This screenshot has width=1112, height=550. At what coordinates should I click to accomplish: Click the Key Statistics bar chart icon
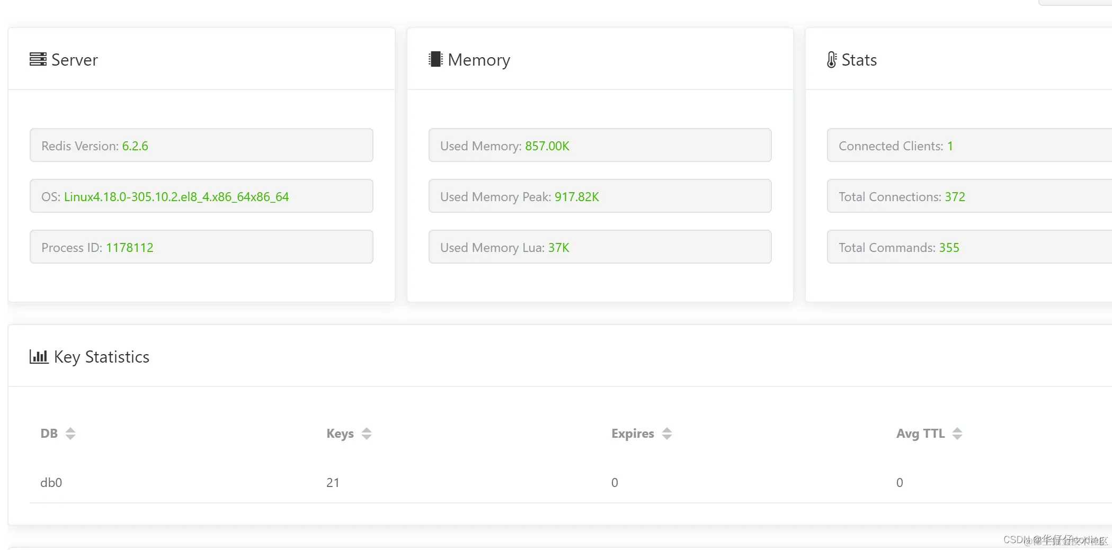click(39, 356)
